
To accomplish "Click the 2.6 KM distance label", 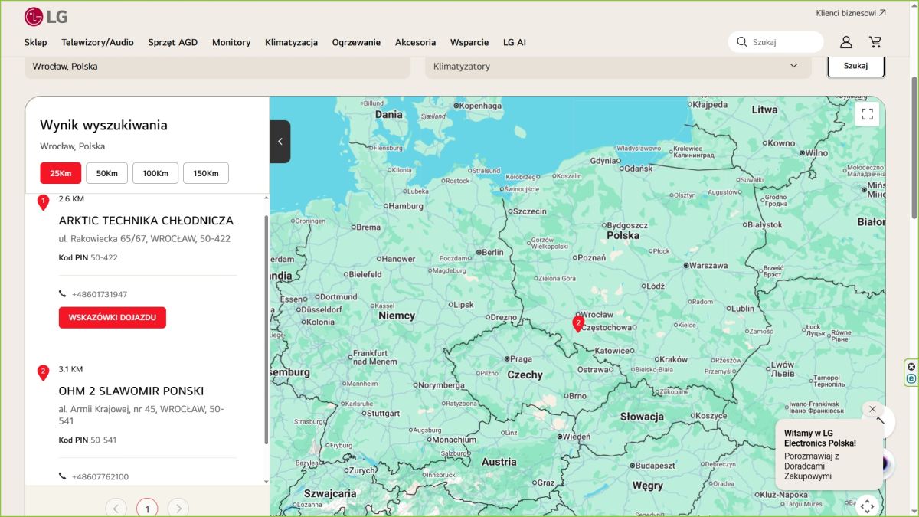I will (71, 199).
